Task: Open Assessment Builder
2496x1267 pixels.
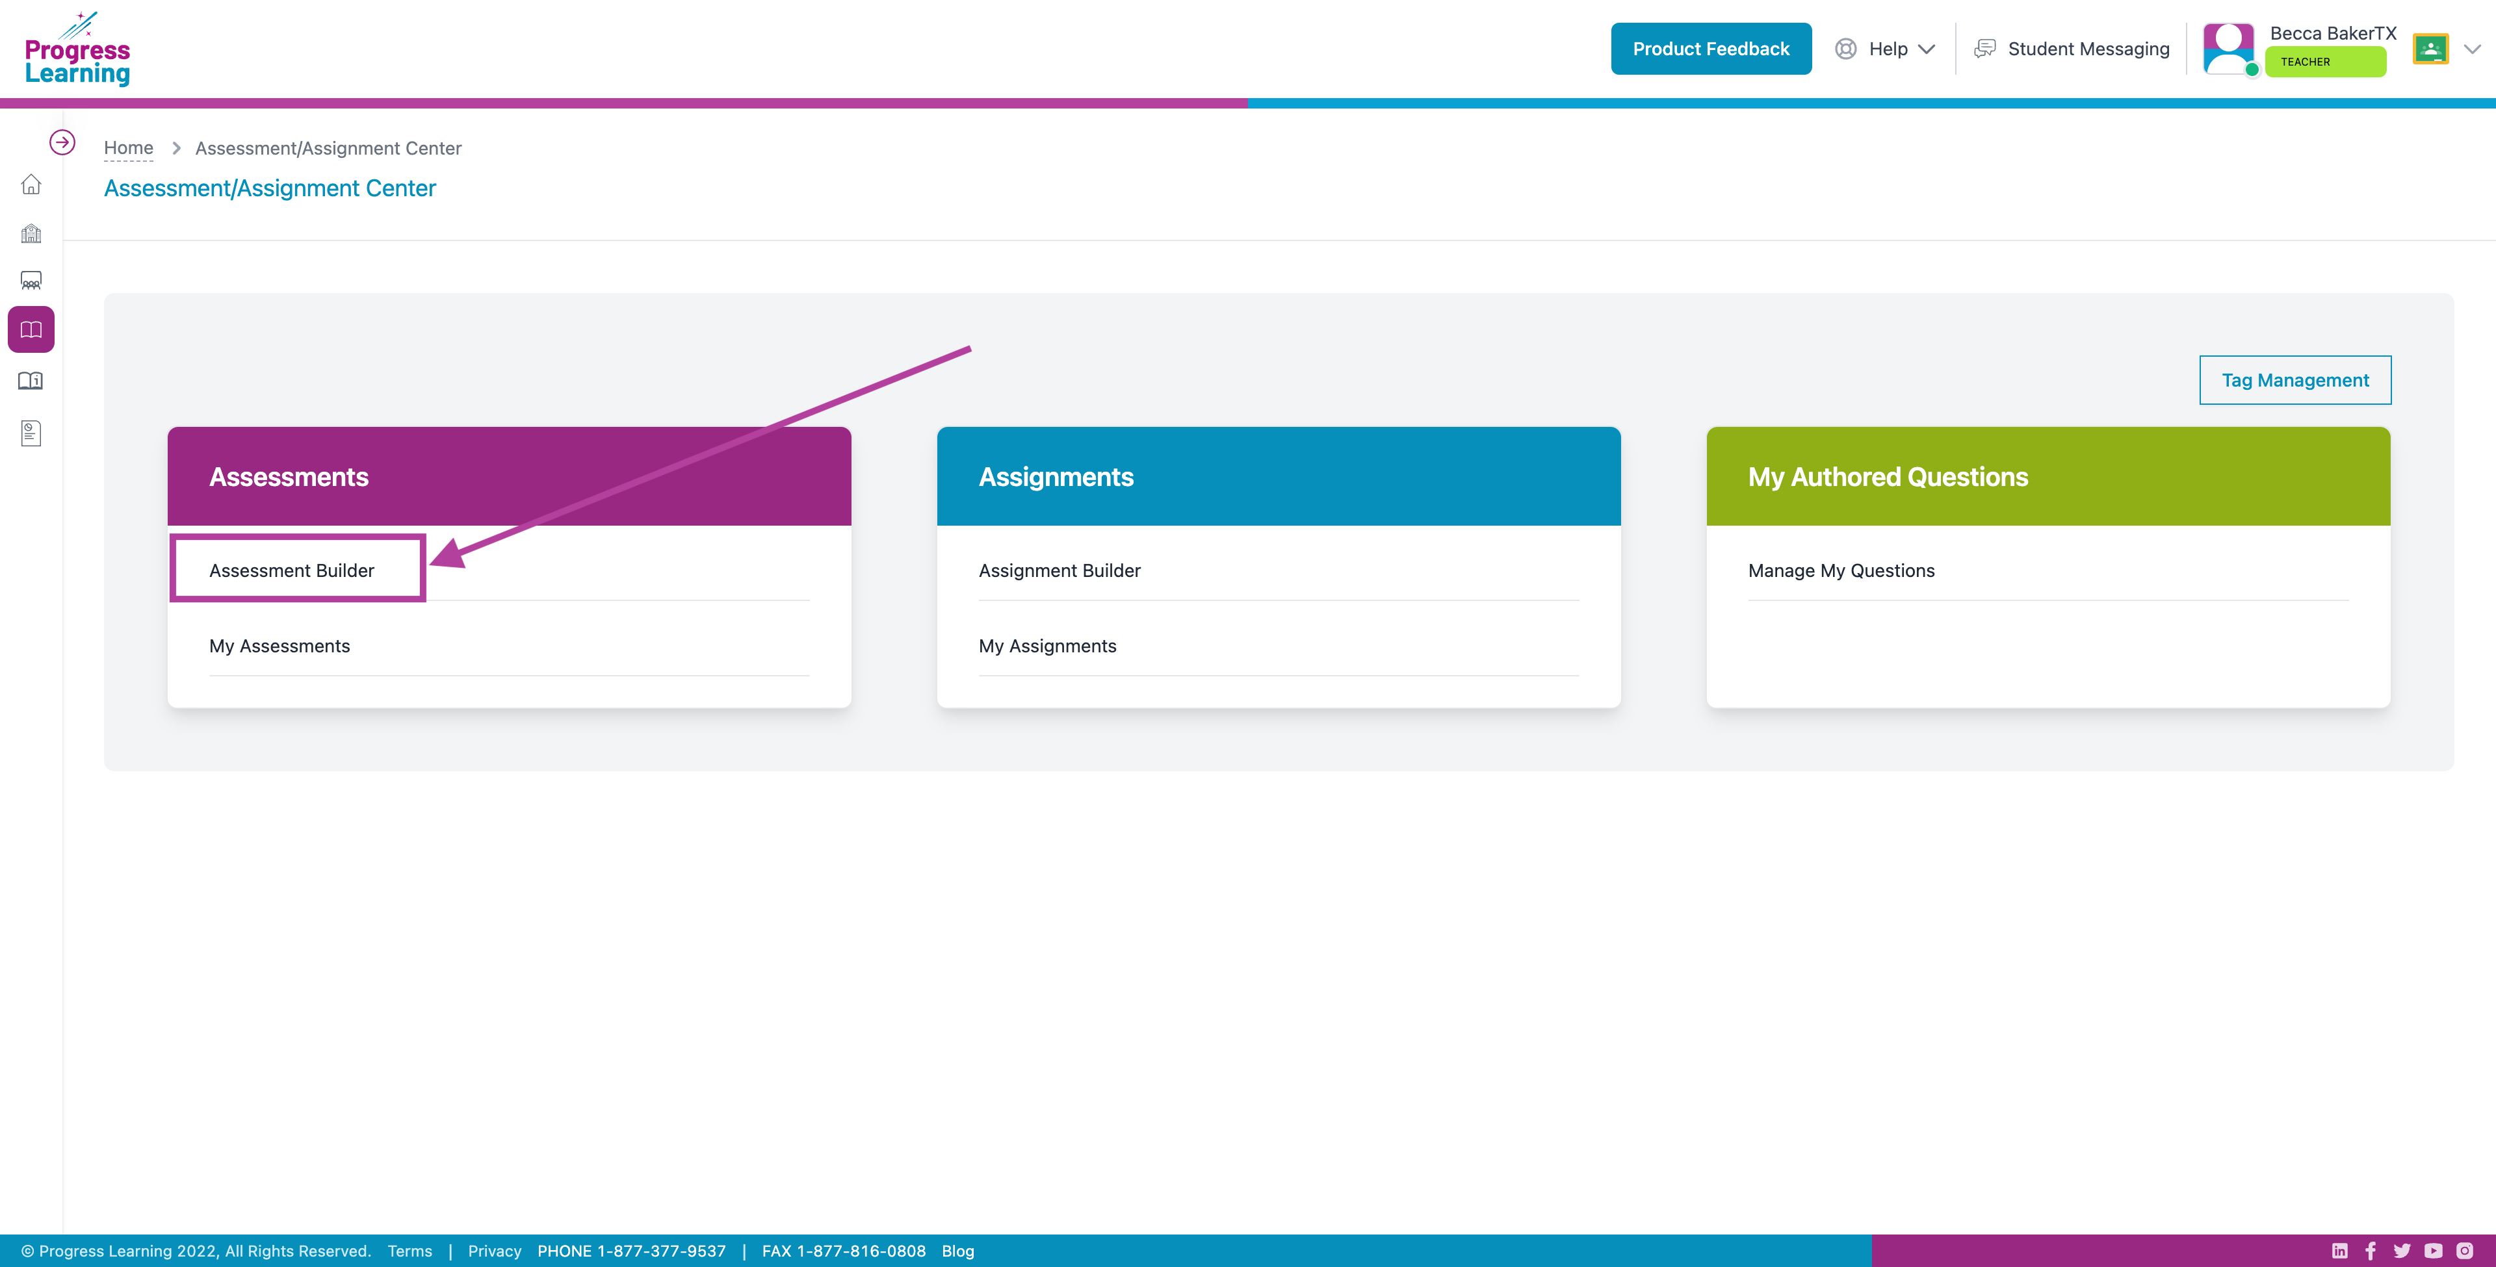Action: 292,570
